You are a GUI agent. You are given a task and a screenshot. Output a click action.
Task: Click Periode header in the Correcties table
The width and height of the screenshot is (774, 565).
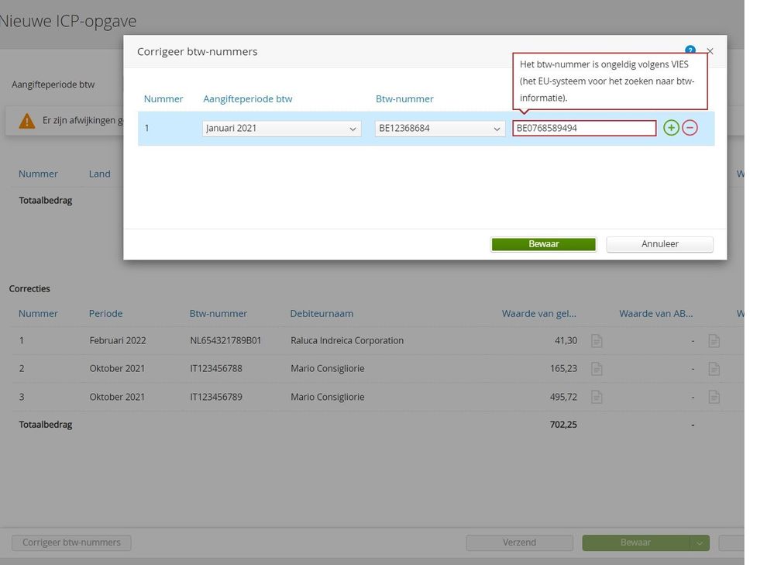(x=105, y=314)
